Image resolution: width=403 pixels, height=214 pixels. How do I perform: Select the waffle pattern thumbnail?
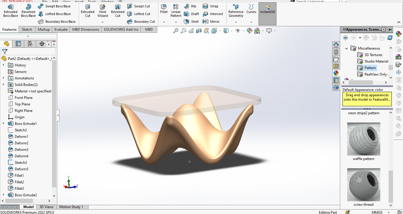[363, 139]
